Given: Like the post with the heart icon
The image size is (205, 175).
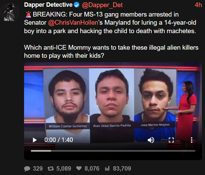Looking at the screenshot, I should [x=79, y=168].
